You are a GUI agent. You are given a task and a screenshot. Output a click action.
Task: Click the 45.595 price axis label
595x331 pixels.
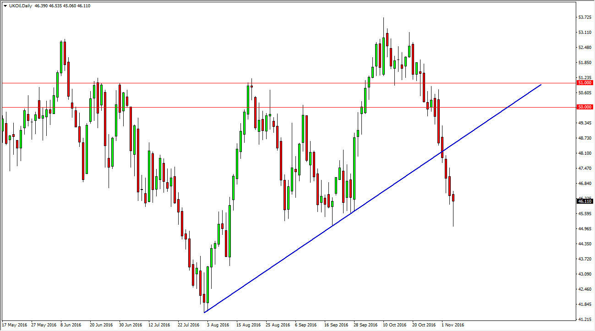[586, 214]
